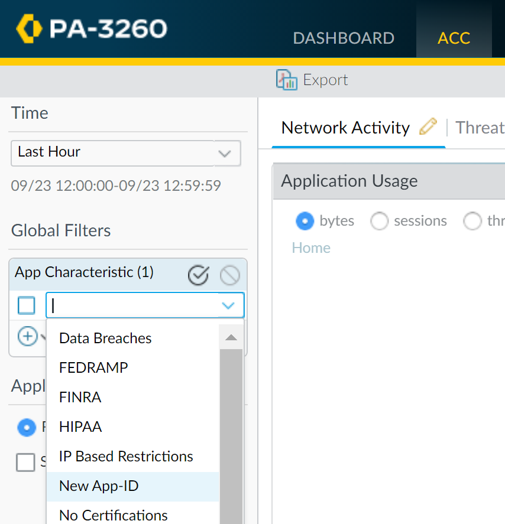Click the scrollbar up arrow in dropdown list
This screenshot has width=505, height=524.
(231, 338)
